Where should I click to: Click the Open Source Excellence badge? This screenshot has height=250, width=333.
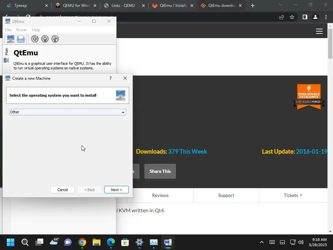309,96
